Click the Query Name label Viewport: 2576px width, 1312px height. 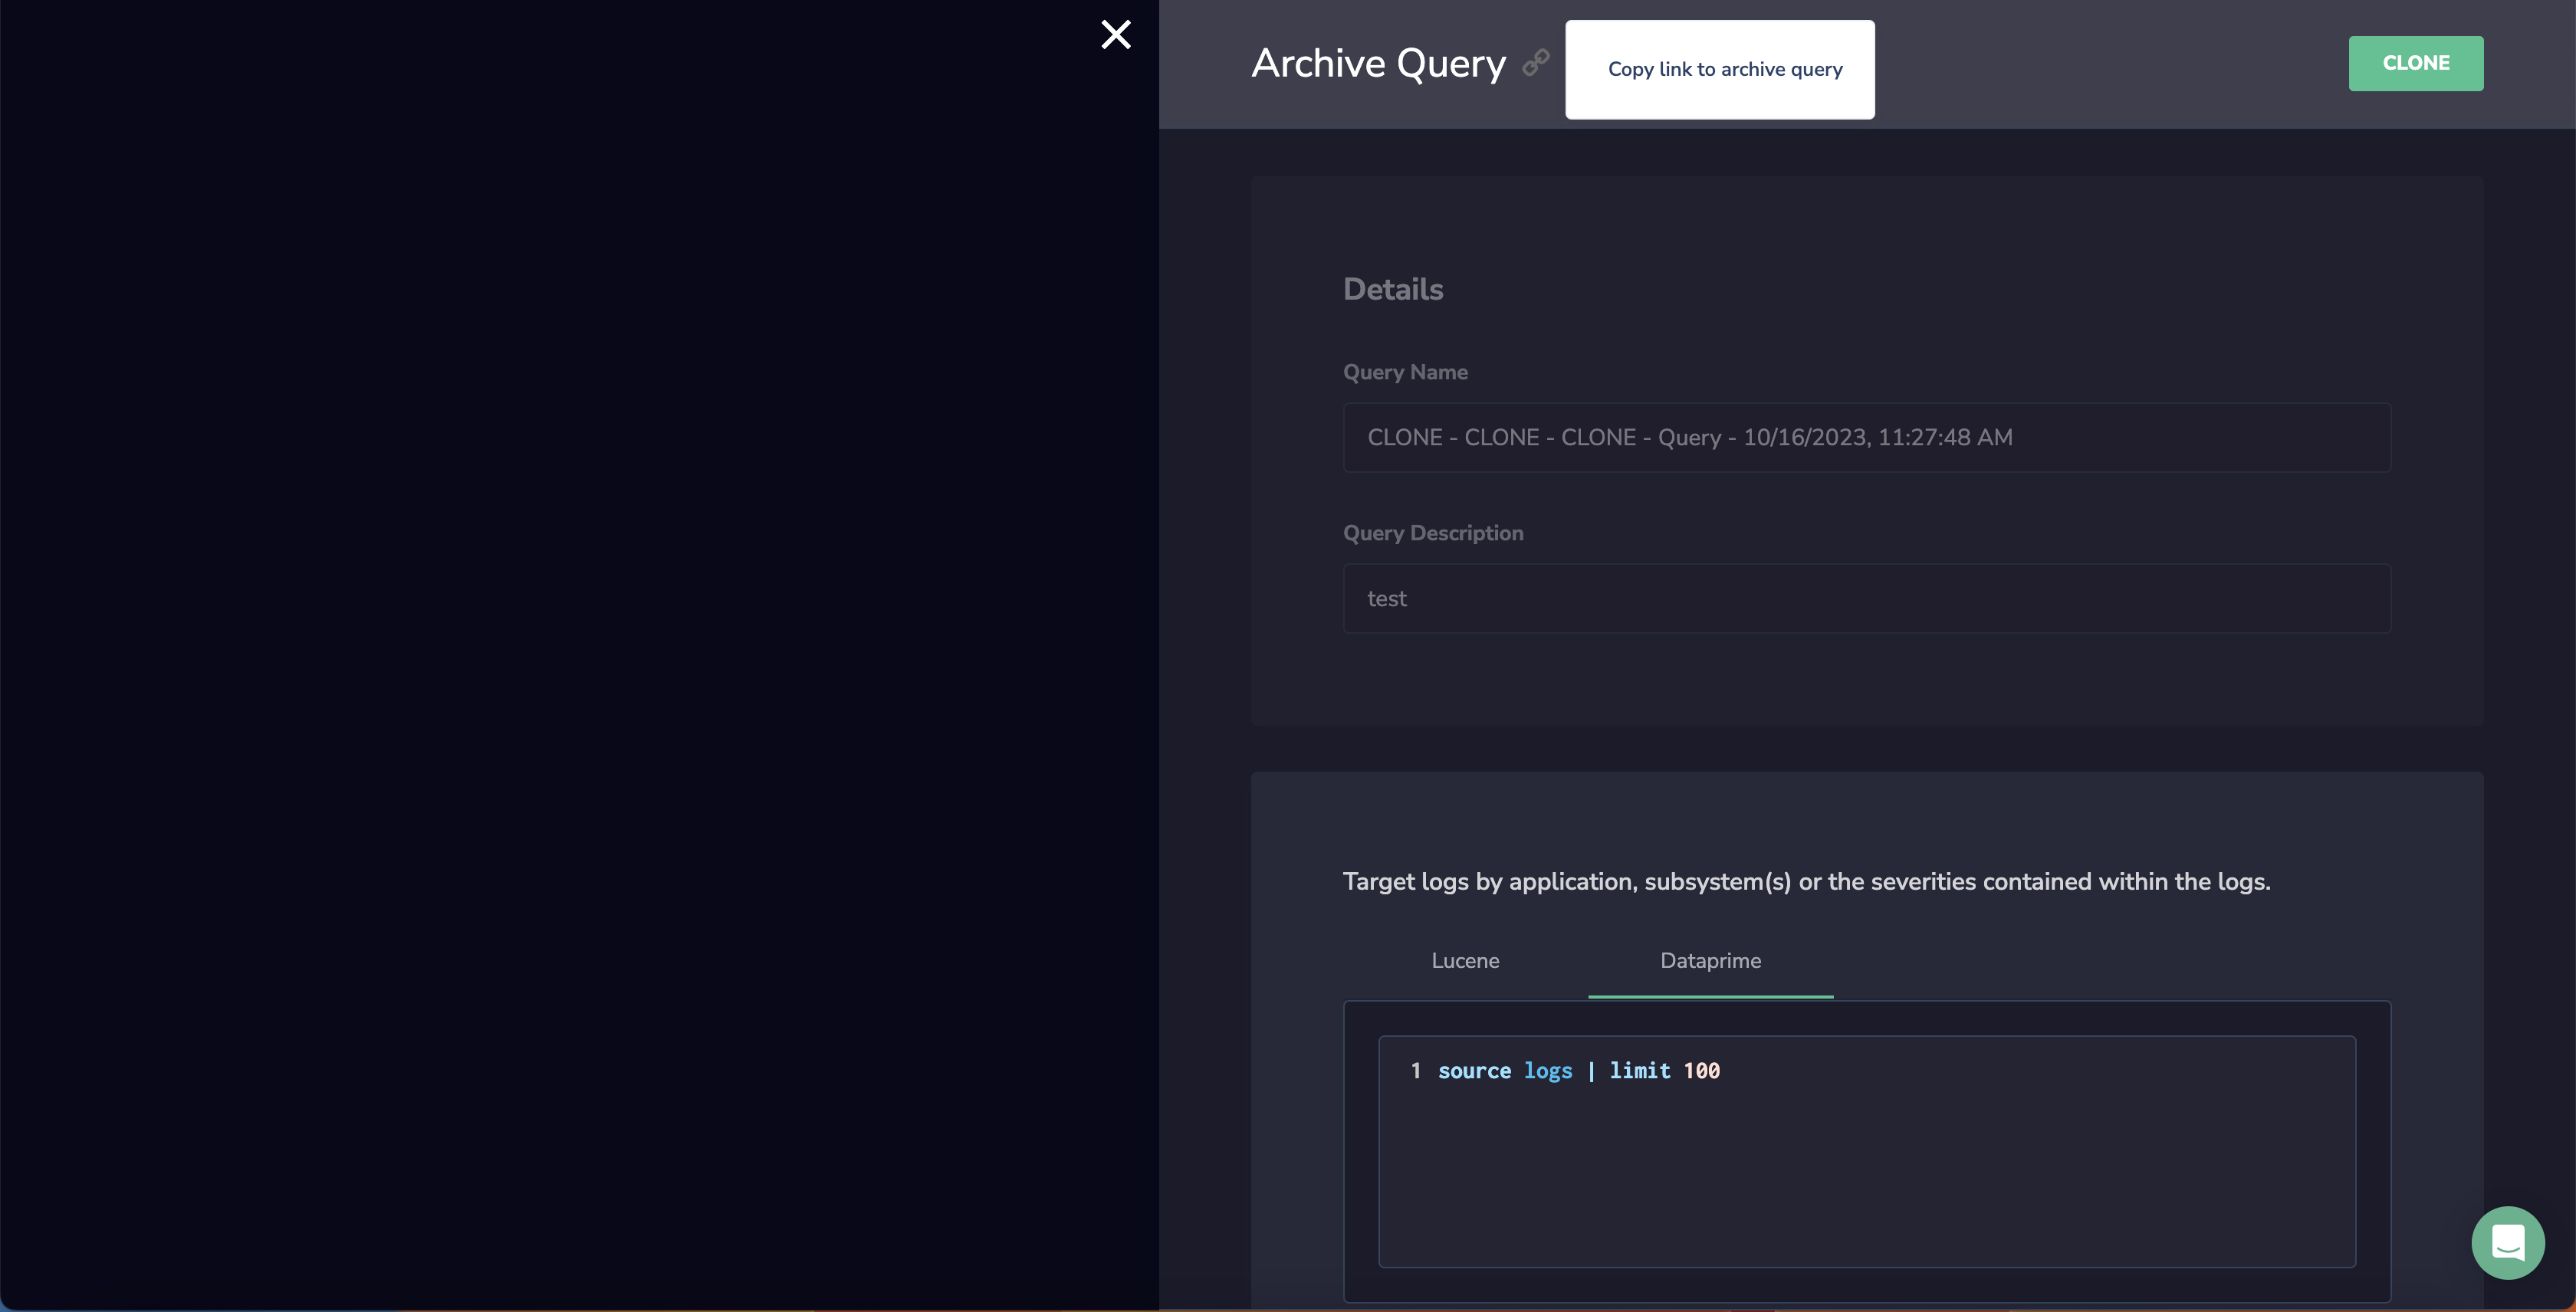click(1405, 372)
